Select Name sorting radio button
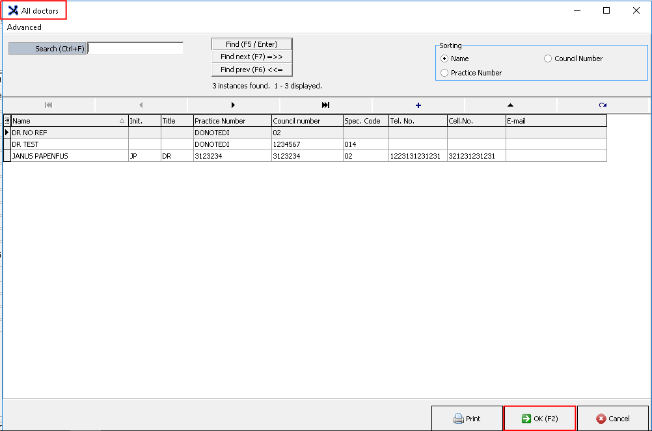The image size is (652, 431). tap(445, 59)
